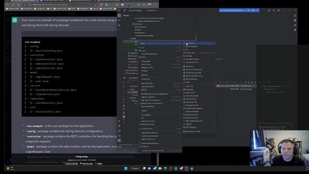Select Convert Java File to Kotlin File
The height and width of the screenshot is (174, 309).
pos(160,151)
